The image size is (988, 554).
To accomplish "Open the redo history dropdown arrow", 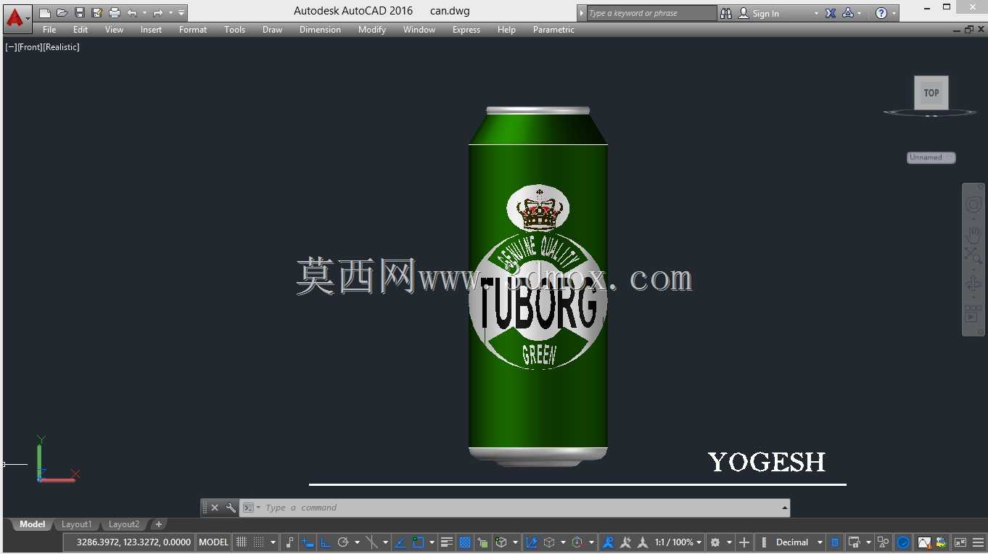I will [x=170, y=13].
